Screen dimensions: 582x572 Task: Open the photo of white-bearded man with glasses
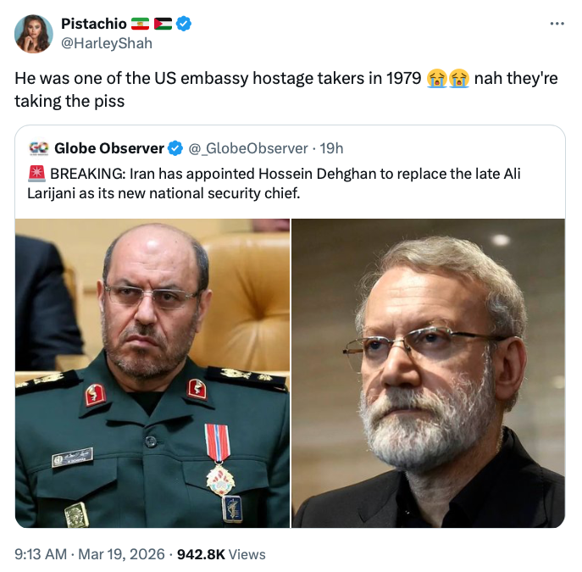tap(428, 373)
